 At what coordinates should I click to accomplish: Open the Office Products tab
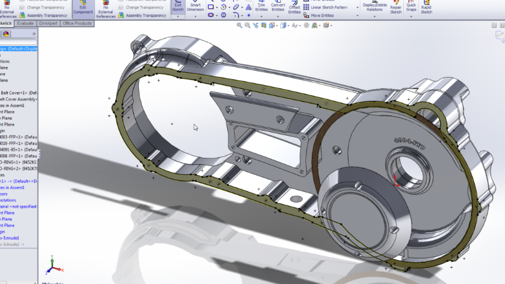[x=77, y=23]
